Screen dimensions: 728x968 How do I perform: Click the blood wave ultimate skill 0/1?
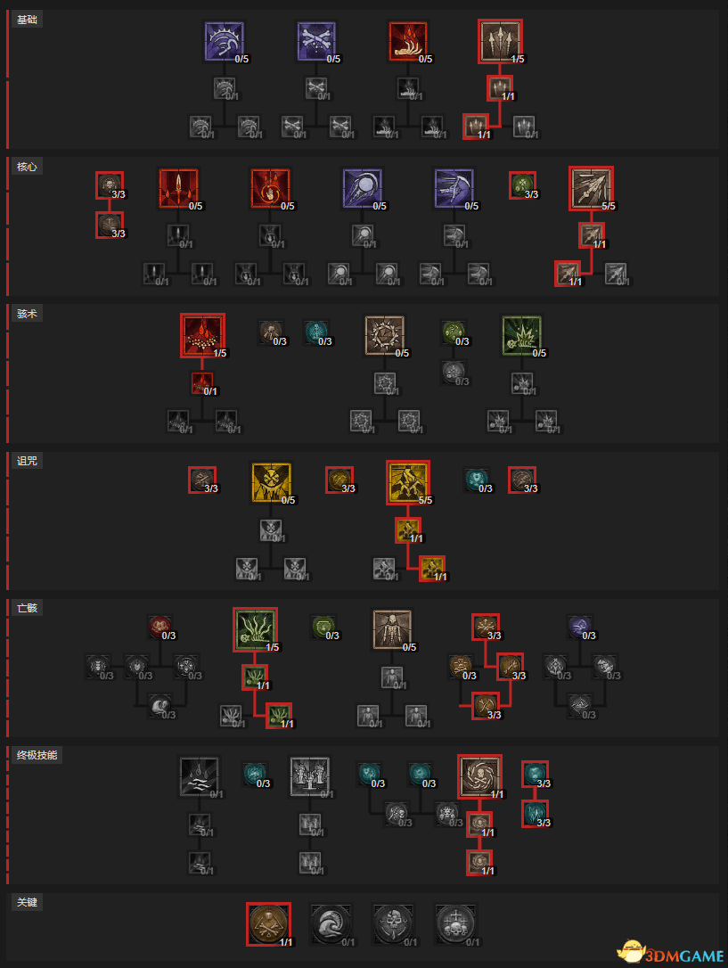click(x=200, y=776)
